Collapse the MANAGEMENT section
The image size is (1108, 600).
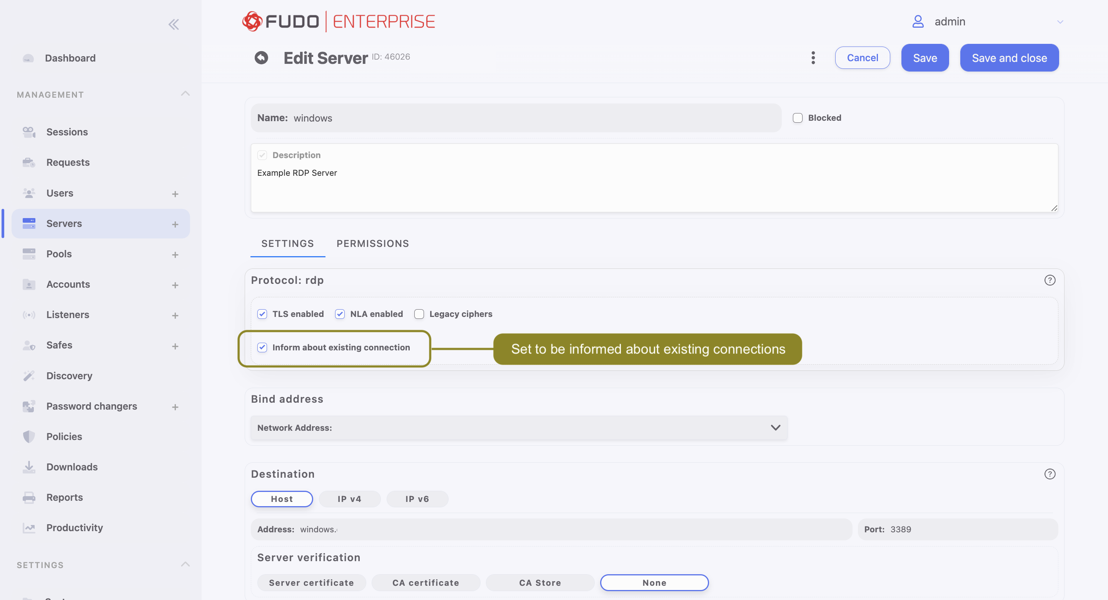coord(185,94)
